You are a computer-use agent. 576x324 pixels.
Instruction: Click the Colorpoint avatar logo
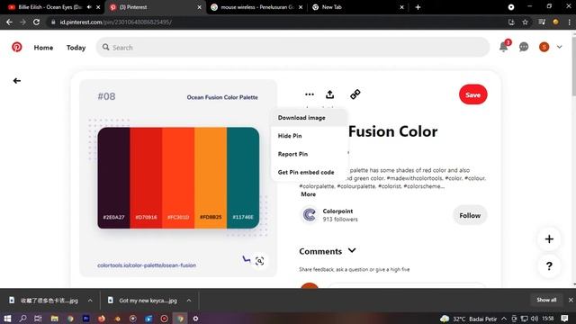pos(310,215)
